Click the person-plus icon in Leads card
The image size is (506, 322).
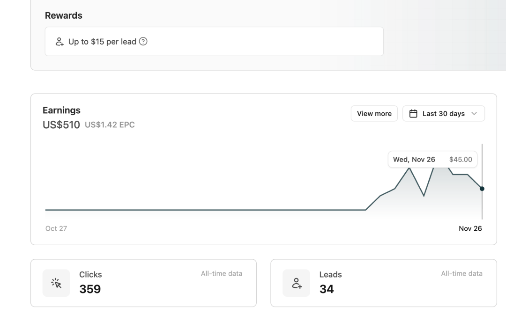coord(296,283)
